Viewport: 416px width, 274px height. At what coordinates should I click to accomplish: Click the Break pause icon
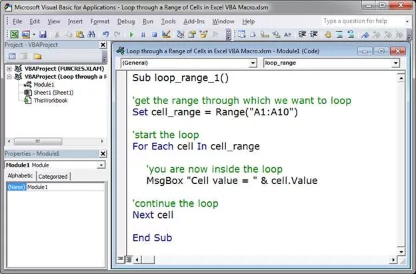click(x=143, y=35)
